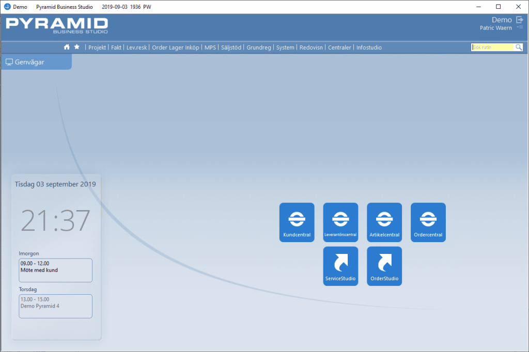
Task: Launch the OrderStudio shortcut
Action: [x=384, y=266]
